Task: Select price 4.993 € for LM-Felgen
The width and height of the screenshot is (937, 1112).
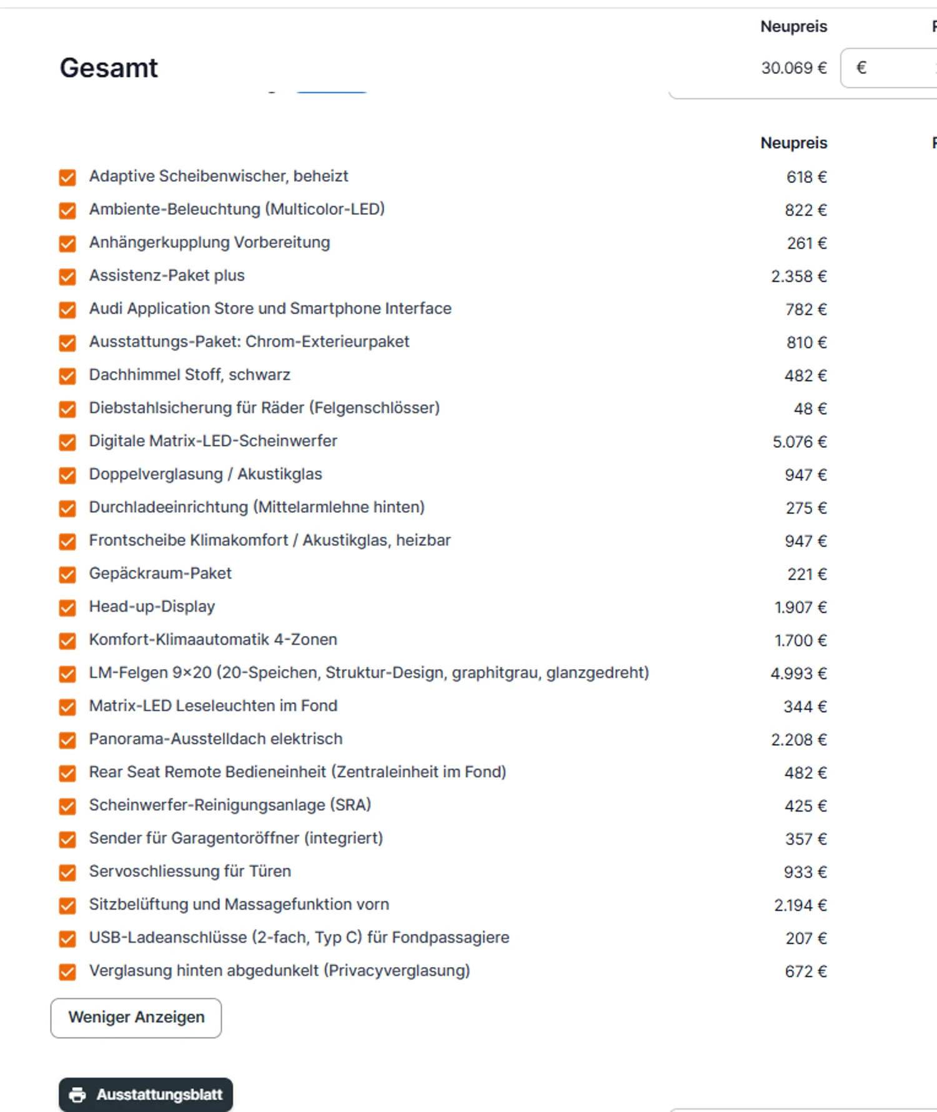Action: (799, 674)
